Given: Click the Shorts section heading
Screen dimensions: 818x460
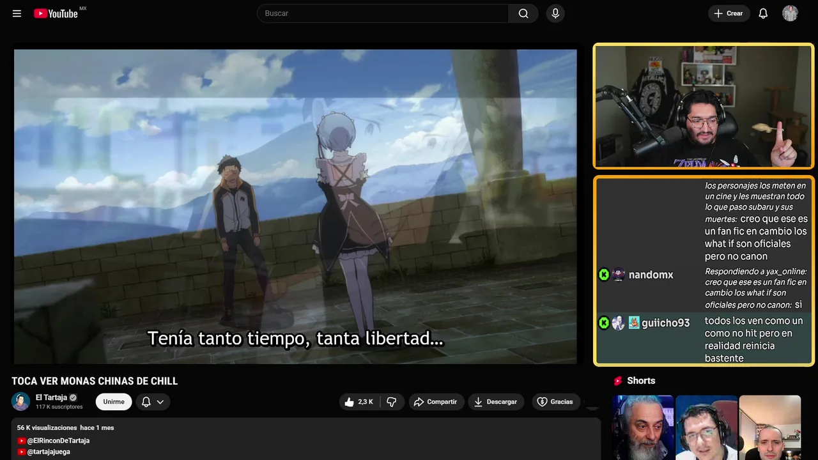Looking at the screenshot, I should 641,381.
